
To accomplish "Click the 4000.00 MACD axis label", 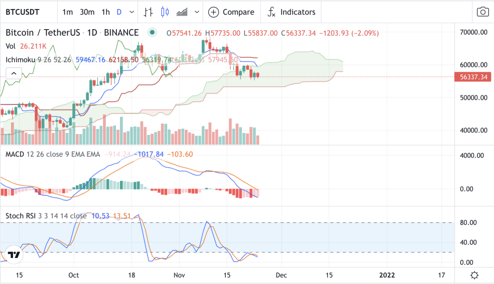I will 471,156.
